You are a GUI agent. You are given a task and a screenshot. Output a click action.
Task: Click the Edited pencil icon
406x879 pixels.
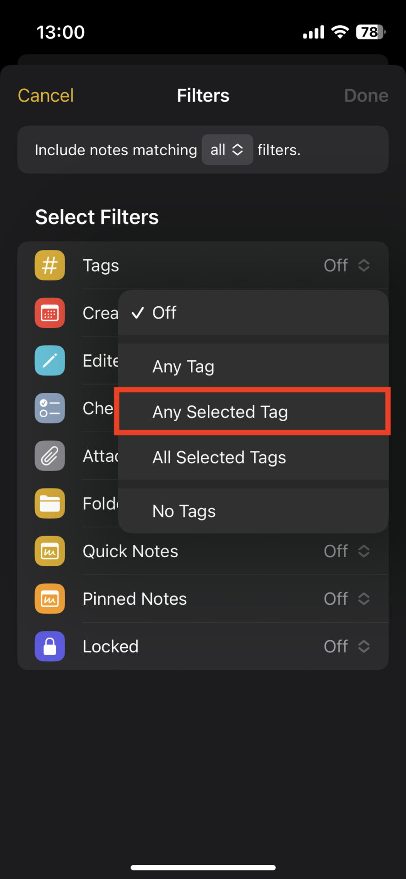coord(49,360)
